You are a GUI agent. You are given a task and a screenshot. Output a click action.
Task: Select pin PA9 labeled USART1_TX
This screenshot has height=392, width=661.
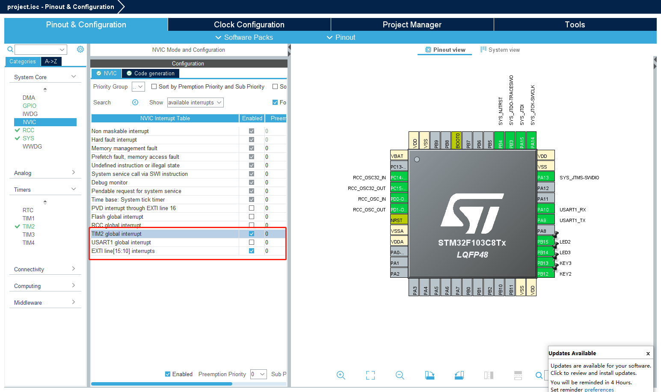546,220
